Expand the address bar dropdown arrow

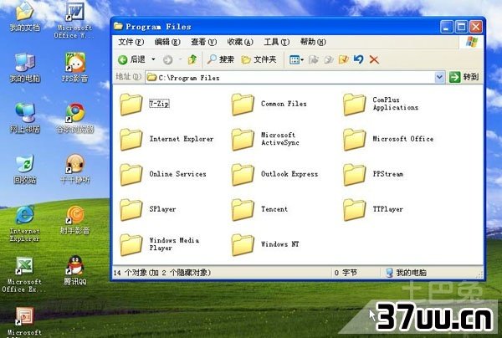tap(439, 77)
